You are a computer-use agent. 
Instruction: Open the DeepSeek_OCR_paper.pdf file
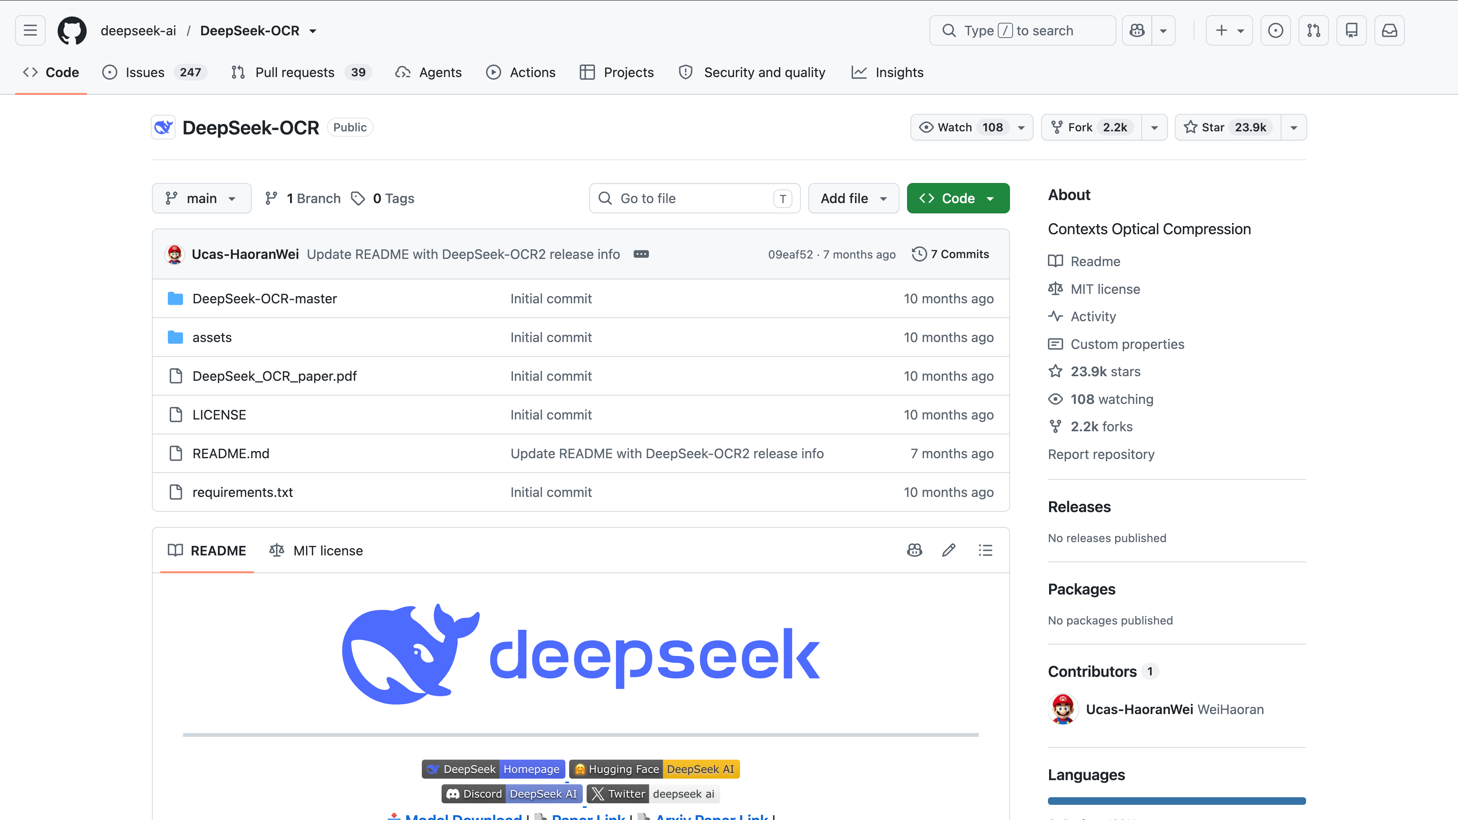275,376
